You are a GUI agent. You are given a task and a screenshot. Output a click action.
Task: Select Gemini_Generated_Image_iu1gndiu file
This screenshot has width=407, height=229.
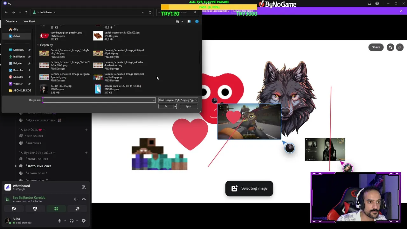[x=65, y=77]
